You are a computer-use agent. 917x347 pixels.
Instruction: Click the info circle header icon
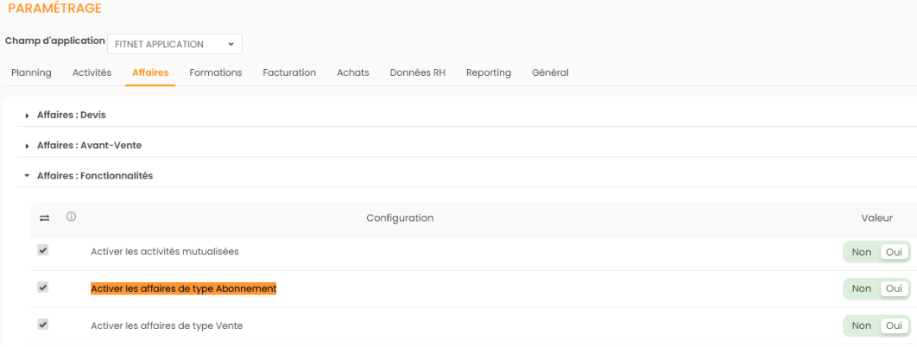pos(71,217)
